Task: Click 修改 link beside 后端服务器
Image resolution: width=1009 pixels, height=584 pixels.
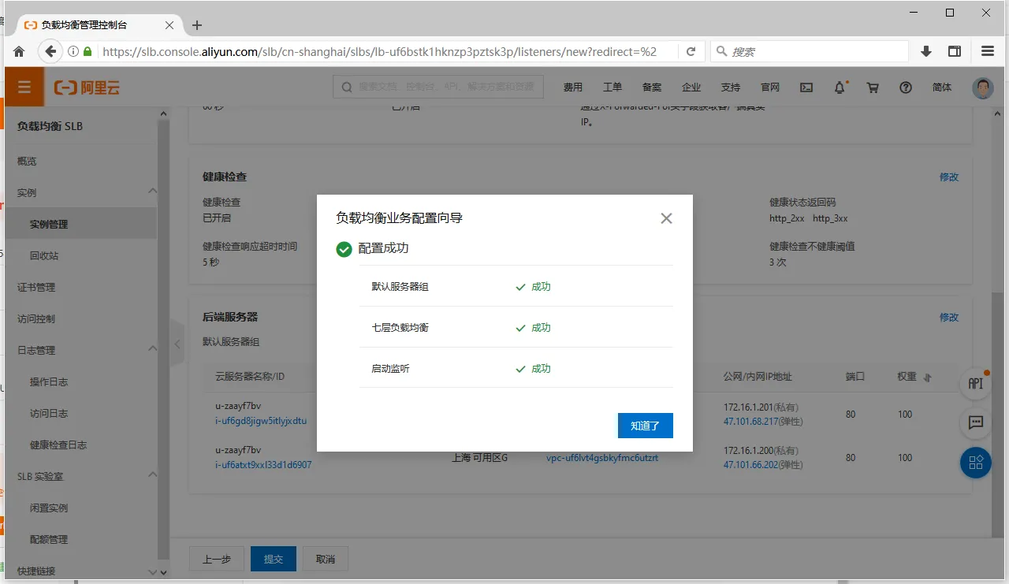Action: [949, 317]
